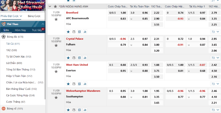221x113 pixels.
Task: Collapse the Giải Ngoại Hạng Anh league section
Action: 50,6
